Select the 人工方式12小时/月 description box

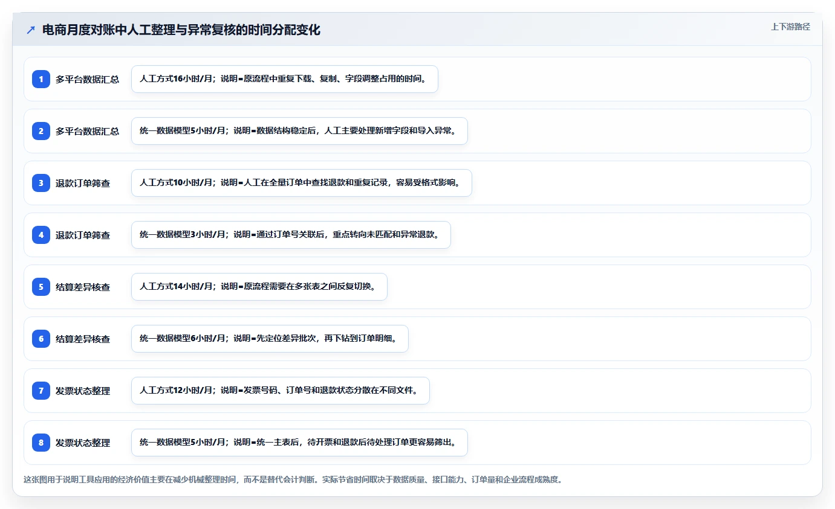[x=281, y=391]
